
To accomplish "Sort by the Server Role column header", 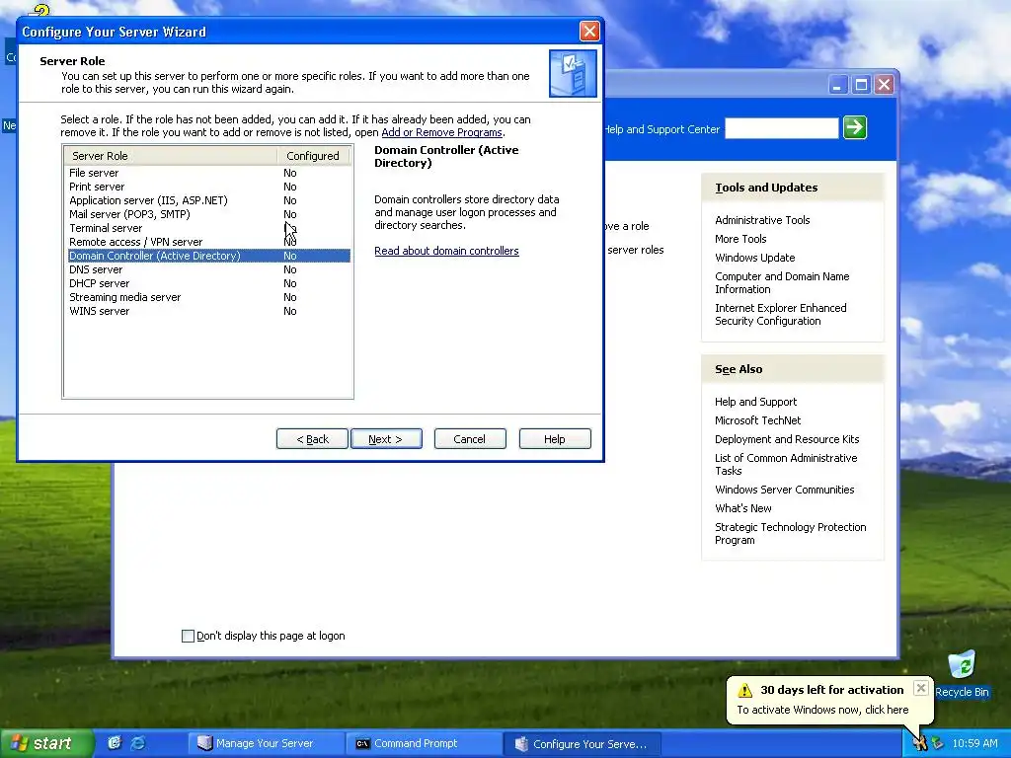I will (x=171, y=155).
